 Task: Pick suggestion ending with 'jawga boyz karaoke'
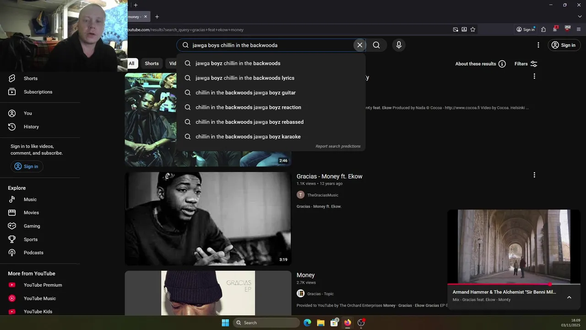point(271,137)
